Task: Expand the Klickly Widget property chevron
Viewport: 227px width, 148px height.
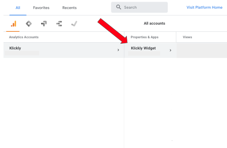Action: click(x=171, y=50)
